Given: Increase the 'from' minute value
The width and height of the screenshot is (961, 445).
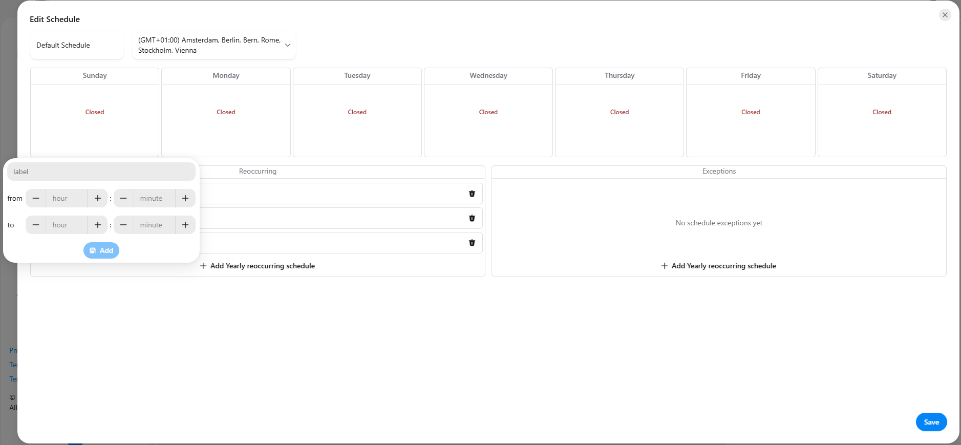Looking at the screenshot, I should click(185, 198).
